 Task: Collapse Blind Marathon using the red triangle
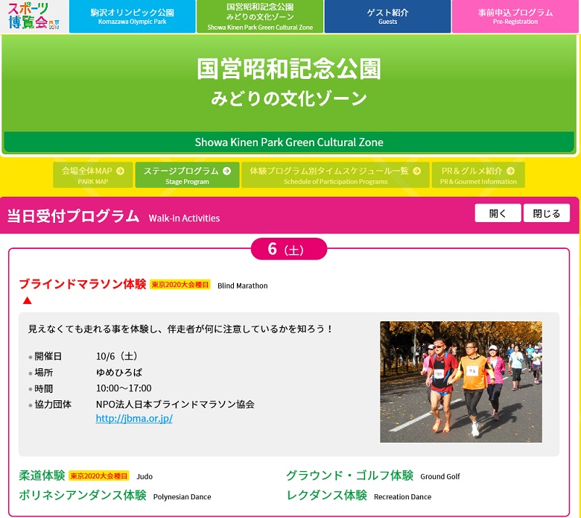click(x=27, y=300)
